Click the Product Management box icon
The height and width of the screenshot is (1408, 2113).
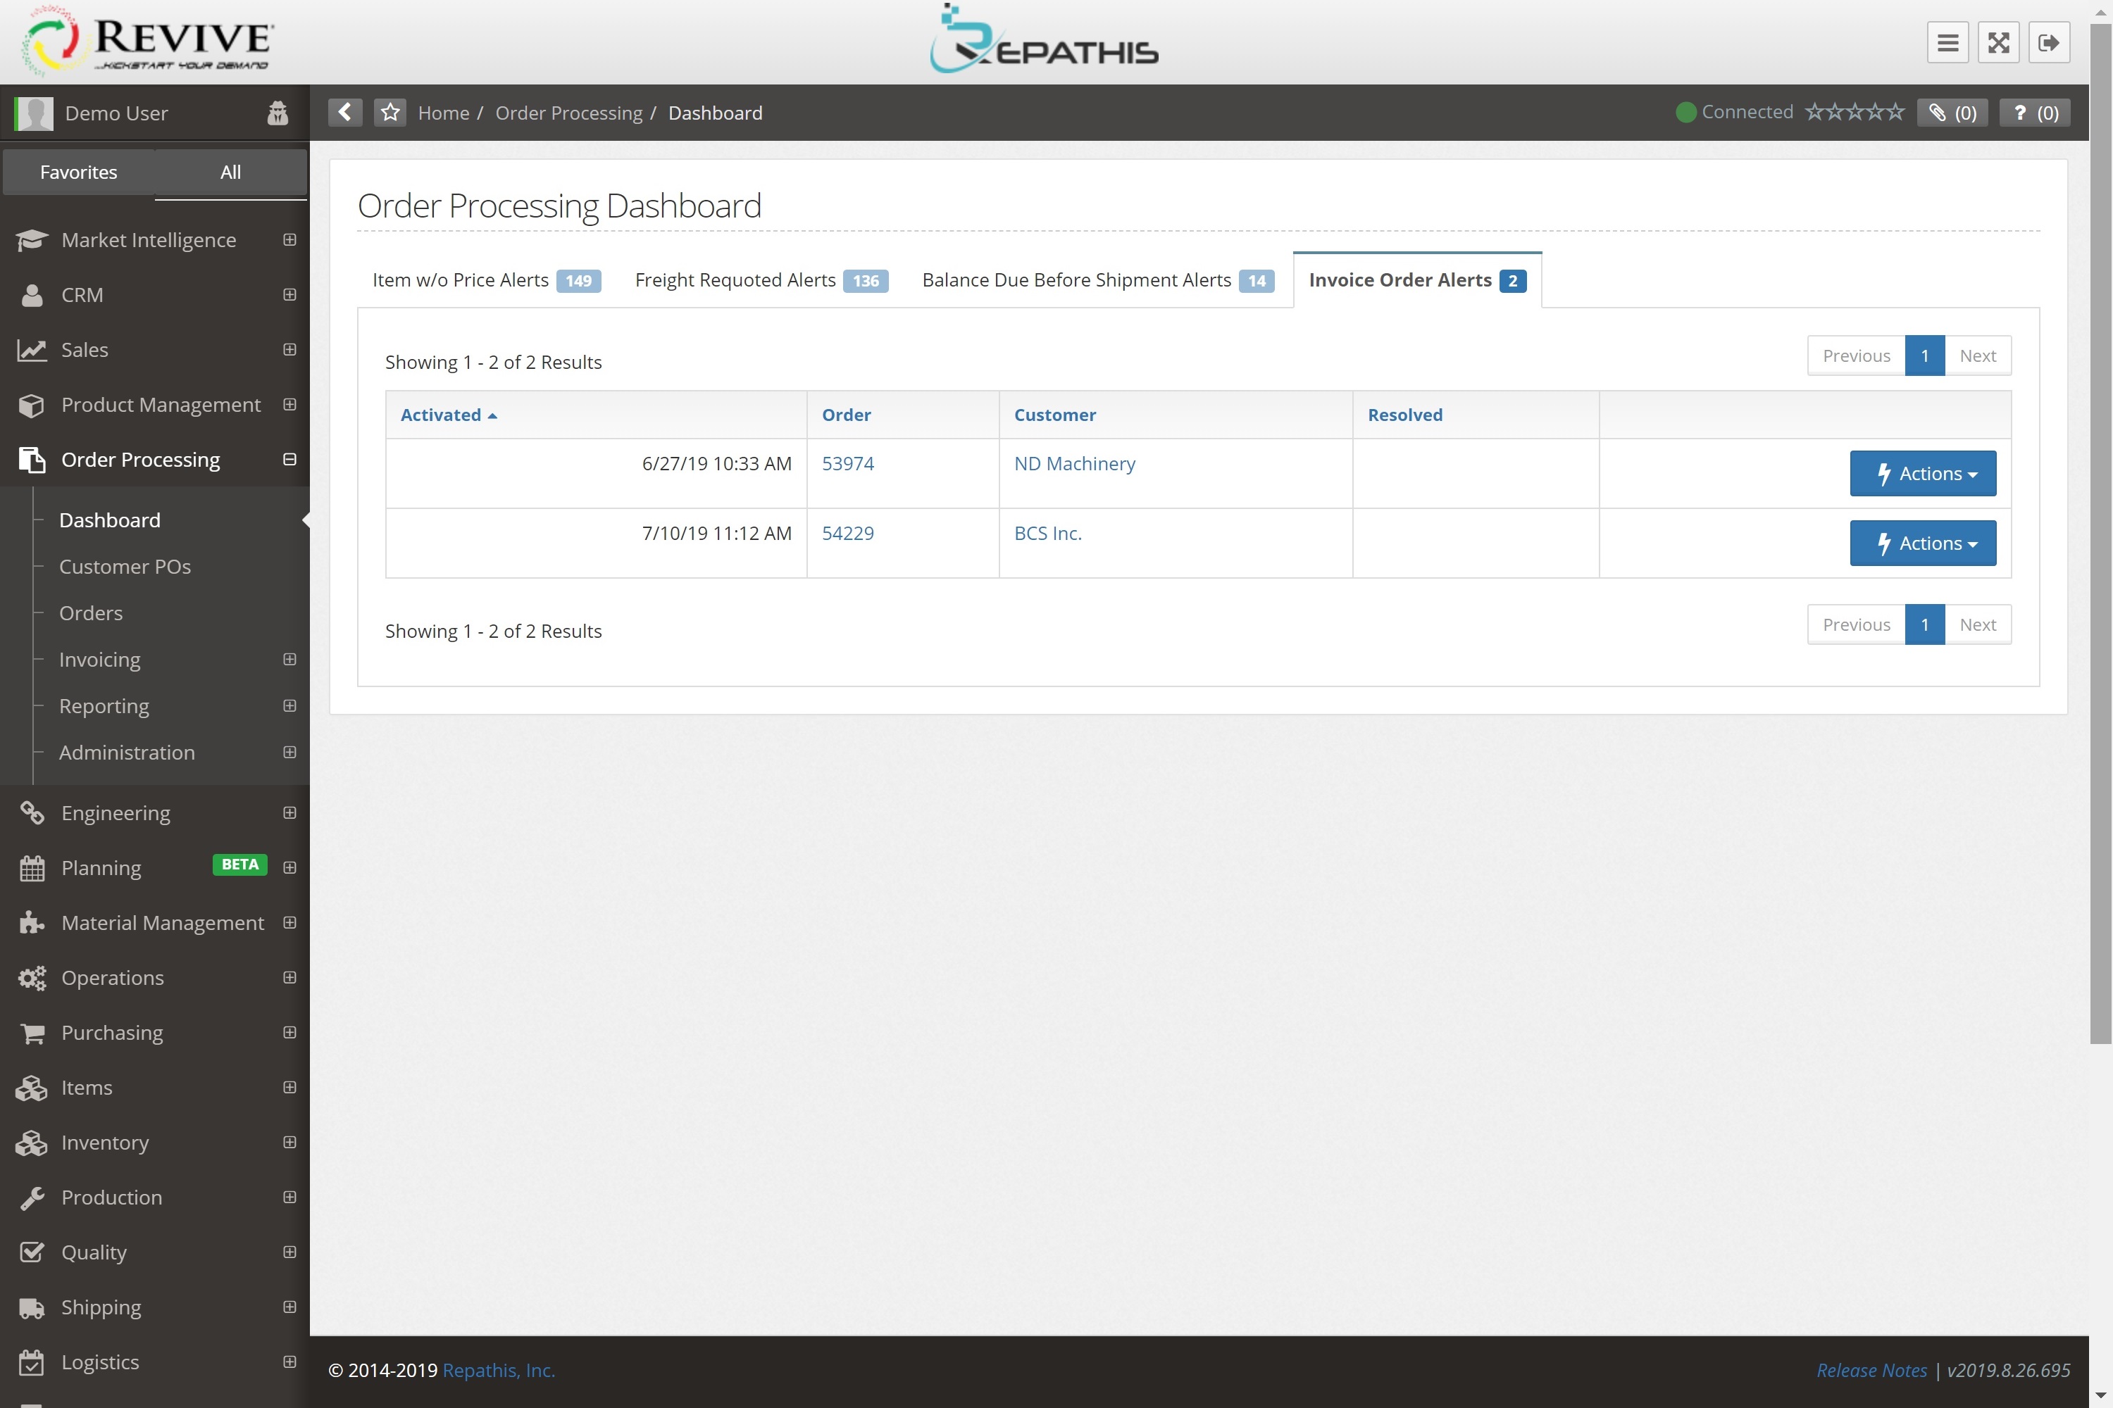[32, 405]
